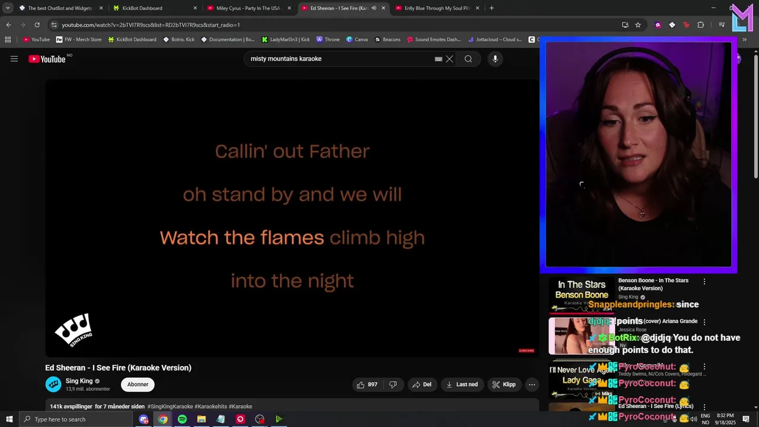759x427 pixels.
Task: Open the Sound Emotes Dashboard bookmark
Action: 434,40
